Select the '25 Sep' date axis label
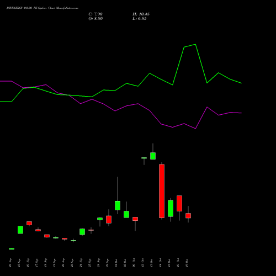The width and height of the screenshot is (276, 276). click(89, 263)
